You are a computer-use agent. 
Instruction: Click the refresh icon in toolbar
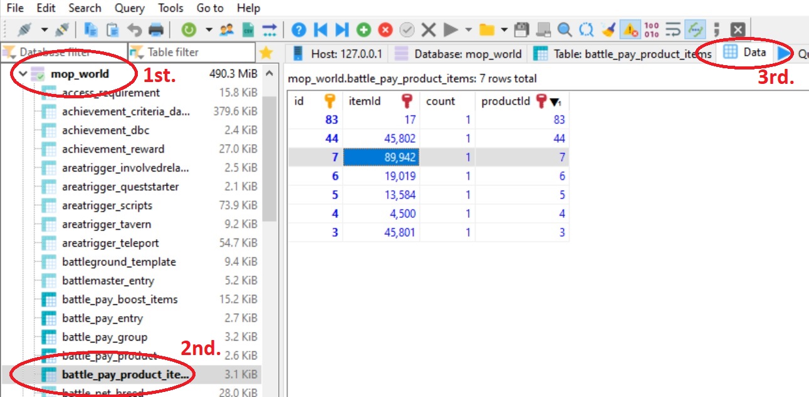[189, 29]
